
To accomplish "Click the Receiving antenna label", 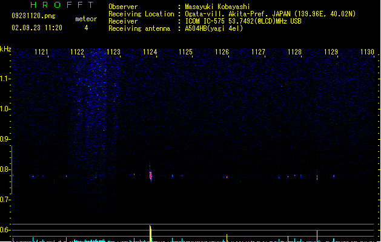I will pos(139,28).
